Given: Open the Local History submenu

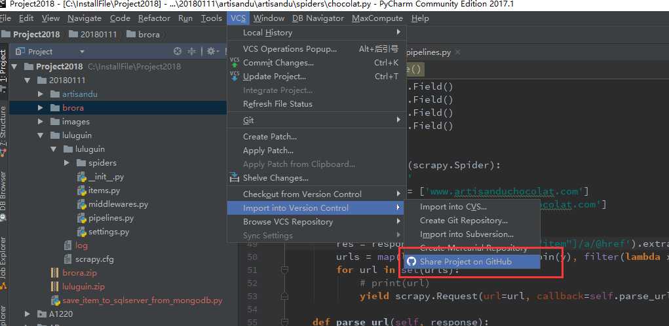Looking at the screenshot, I should [x=316, y=32].
